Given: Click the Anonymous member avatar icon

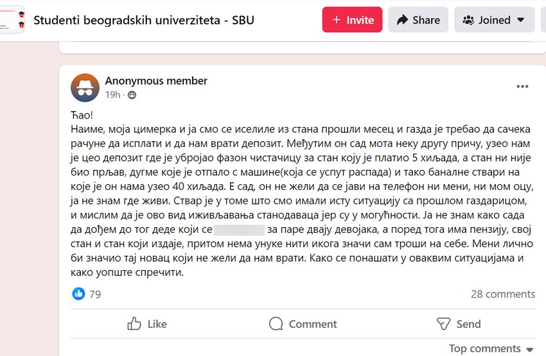Looking at the screenshot, I should pyautogui.click(x=85, y=87).
